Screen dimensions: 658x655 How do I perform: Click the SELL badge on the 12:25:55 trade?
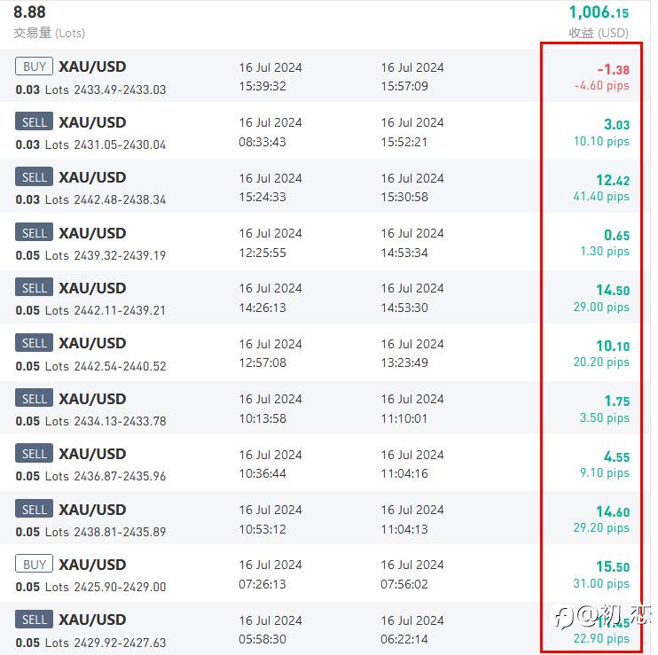pyautogui.click(x=34, y=232)
